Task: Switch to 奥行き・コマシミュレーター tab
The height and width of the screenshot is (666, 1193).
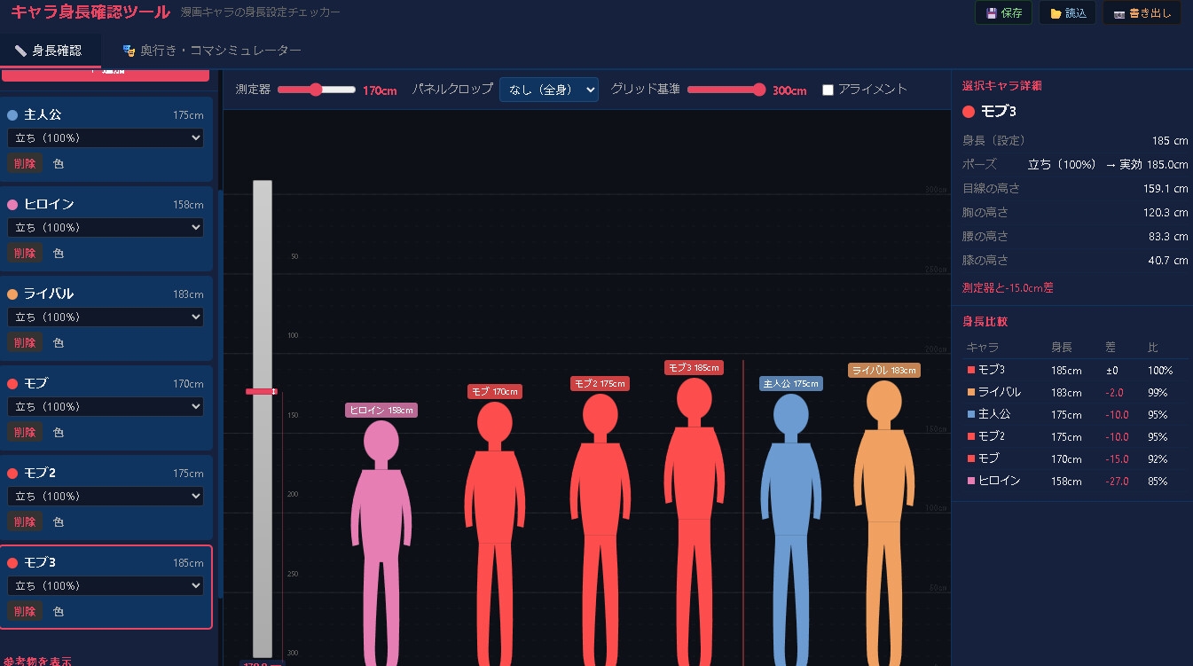Action: point(212,51)
